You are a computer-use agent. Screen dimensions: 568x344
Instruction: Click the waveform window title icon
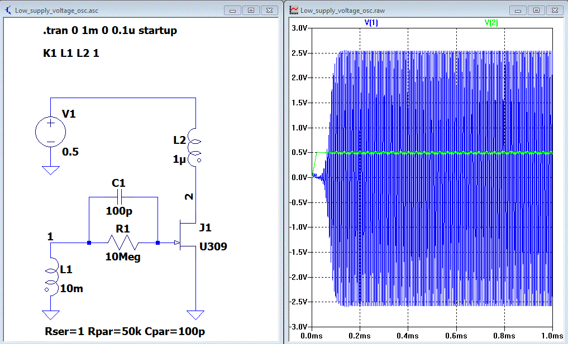294,10
